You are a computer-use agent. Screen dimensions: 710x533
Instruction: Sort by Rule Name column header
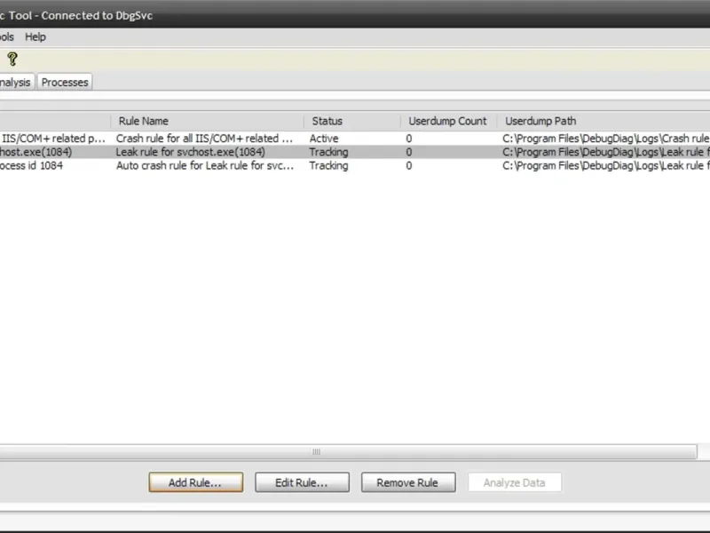coord(208,121)
